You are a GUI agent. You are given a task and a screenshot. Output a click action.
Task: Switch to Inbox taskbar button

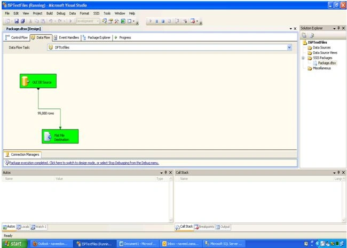[180, 244]
